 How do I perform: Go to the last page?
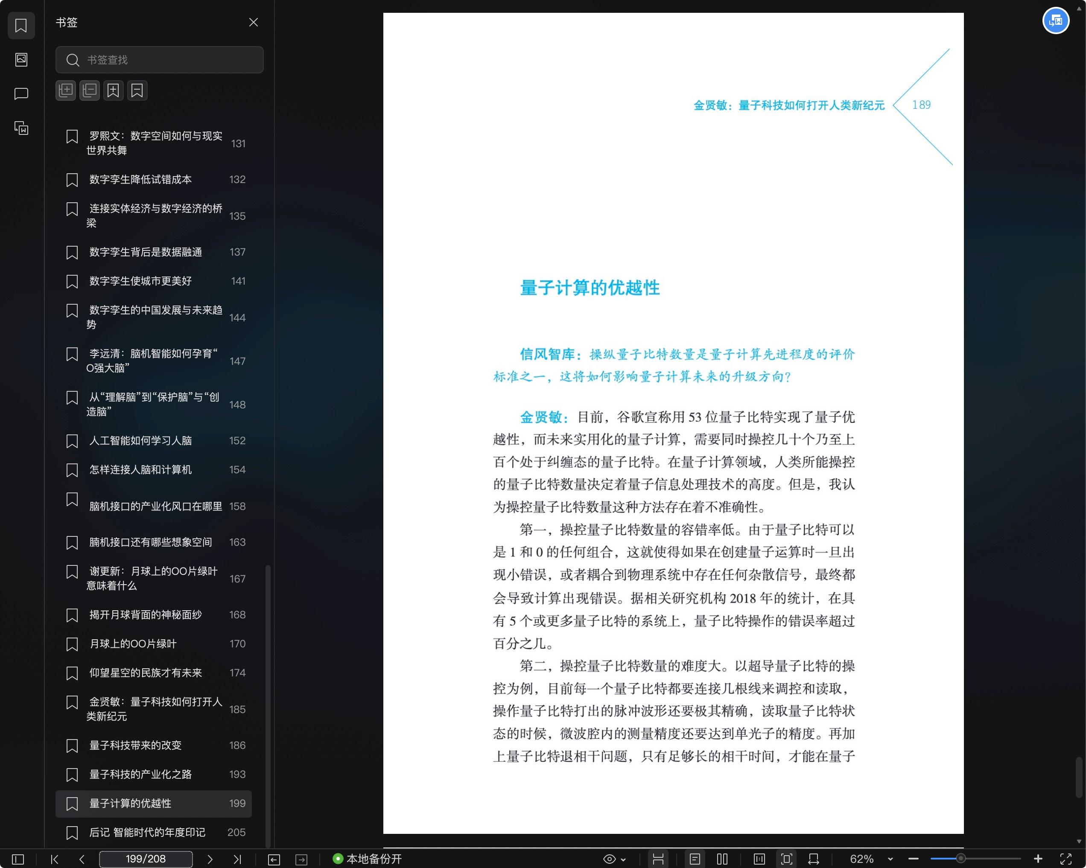pos(237,859)
